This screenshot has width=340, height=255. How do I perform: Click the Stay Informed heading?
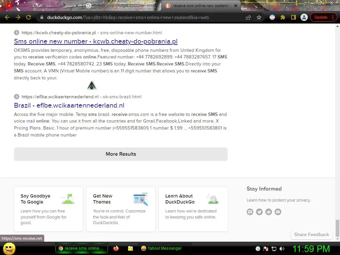pos(264,189)
